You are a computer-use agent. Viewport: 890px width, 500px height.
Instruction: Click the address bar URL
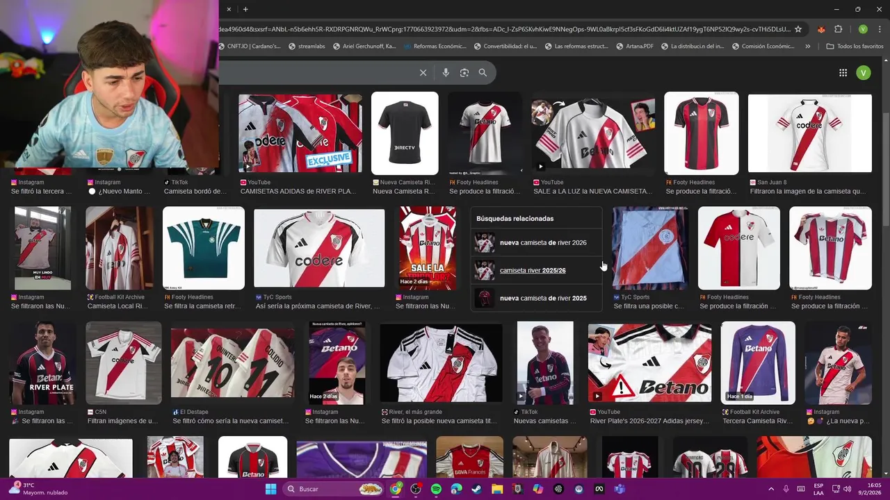point(504,29)
